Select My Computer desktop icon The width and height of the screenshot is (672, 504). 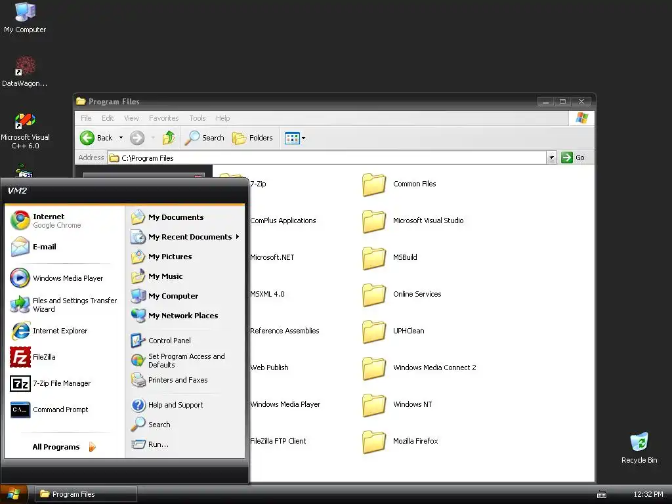[25, 18]
